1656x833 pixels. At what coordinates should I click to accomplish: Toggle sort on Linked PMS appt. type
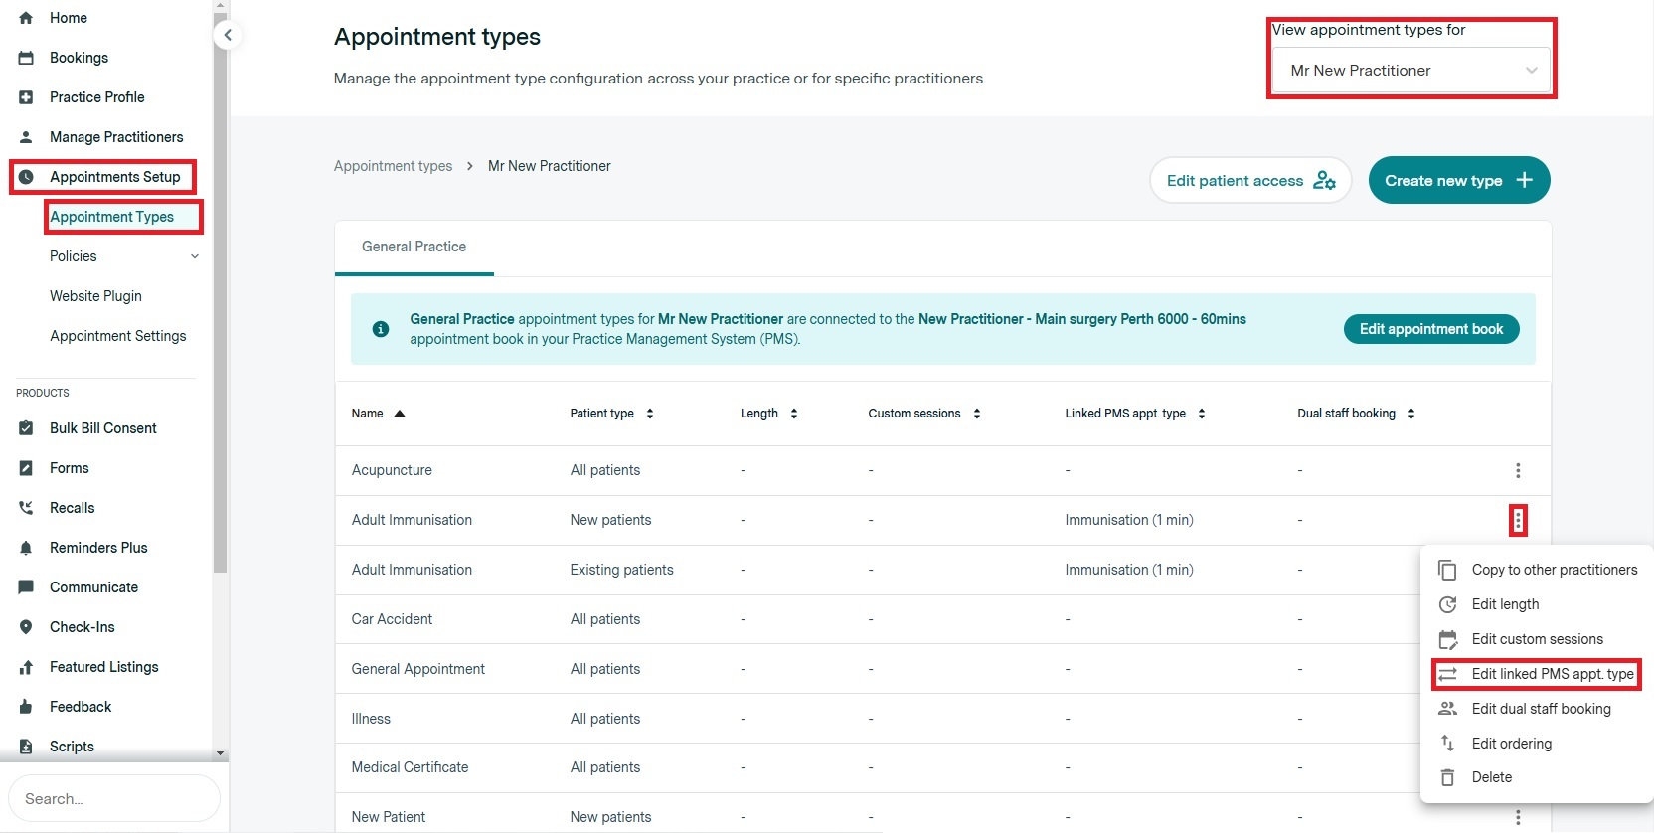[x=1202, y=414]
